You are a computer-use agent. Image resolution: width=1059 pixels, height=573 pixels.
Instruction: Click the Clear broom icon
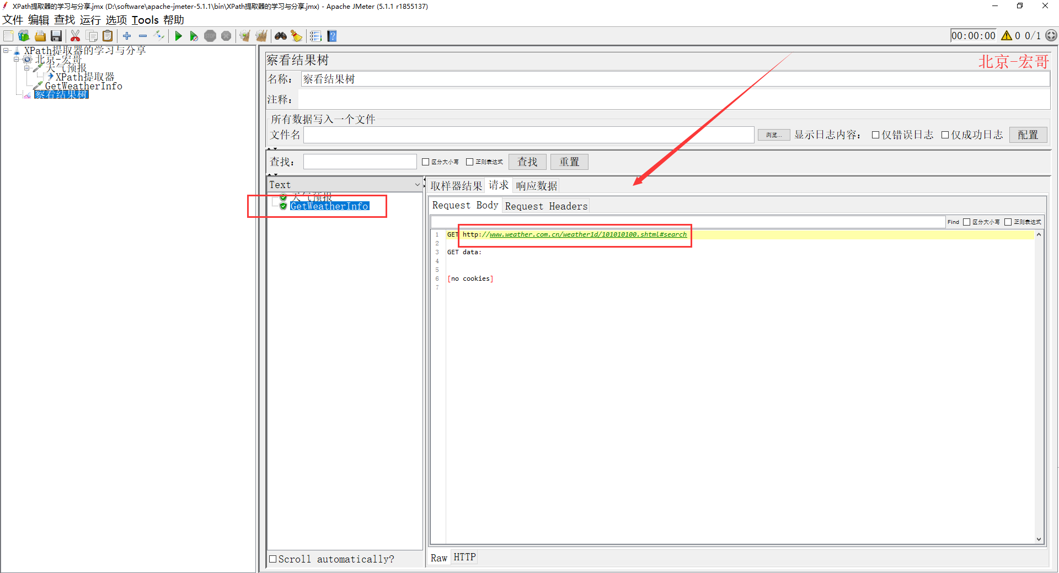tap(244, 36)
